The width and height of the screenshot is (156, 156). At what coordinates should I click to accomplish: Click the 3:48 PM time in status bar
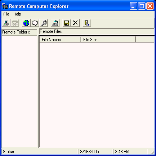click(122, 152)
